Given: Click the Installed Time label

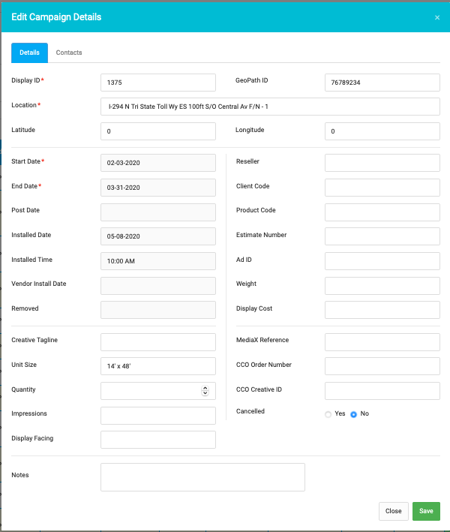Looking at the screenshot, I should (32, 260).
